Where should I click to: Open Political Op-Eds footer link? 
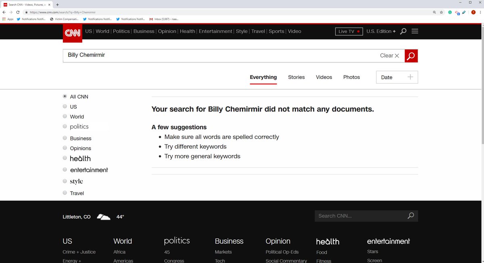[282, 252]
